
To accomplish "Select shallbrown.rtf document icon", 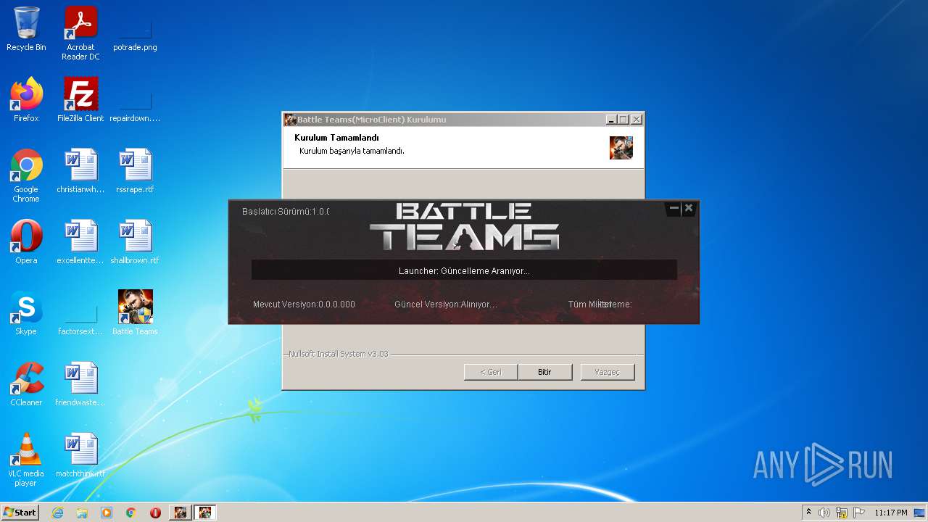I will (135, 242).
